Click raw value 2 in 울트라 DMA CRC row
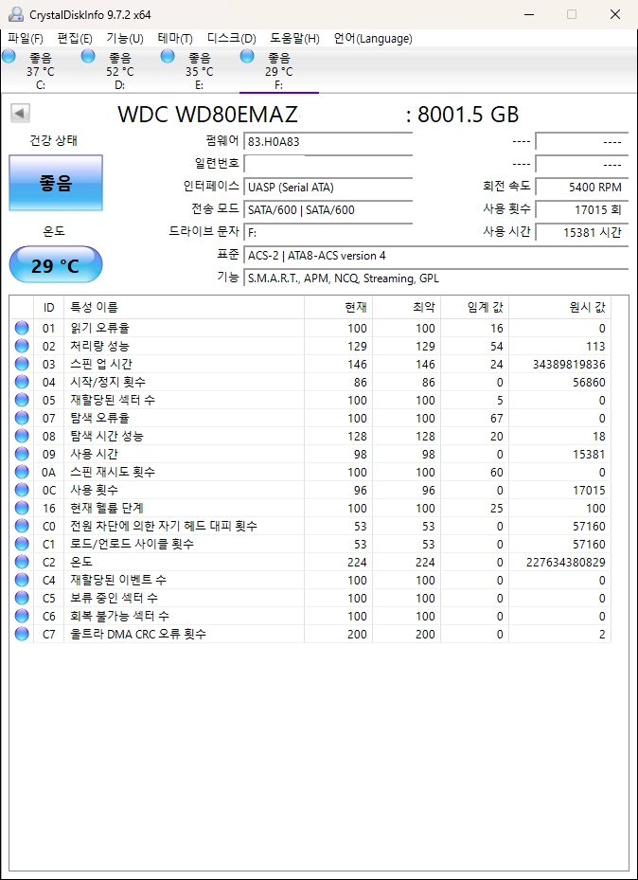638x880 pixels. [x=602, y=634]
